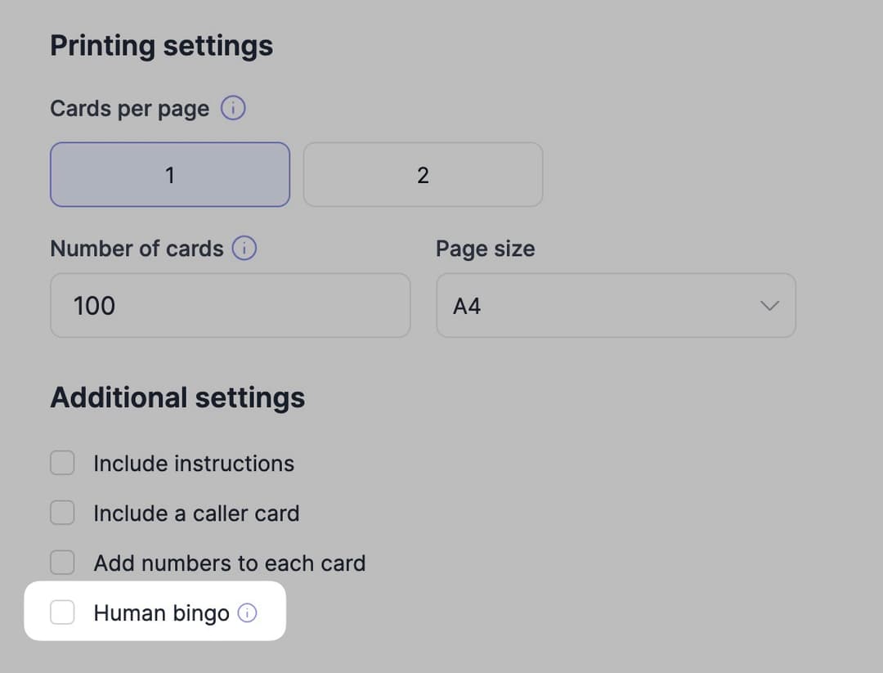The height and width of the screenshot is (673, 883).
Task: Click the Number of cards input field
Action: pyautogui.click(x=230, y=306)
